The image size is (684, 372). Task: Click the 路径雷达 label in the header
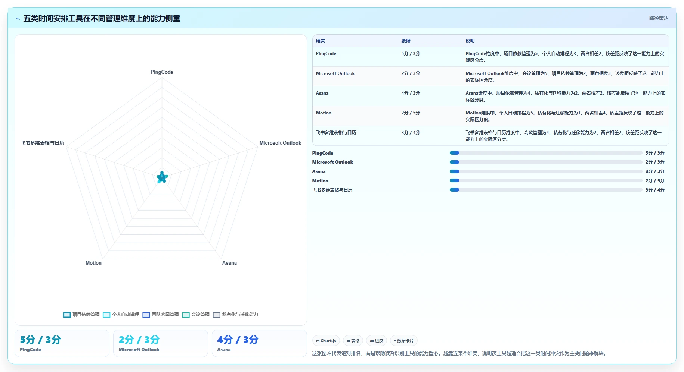click(659, 18)
